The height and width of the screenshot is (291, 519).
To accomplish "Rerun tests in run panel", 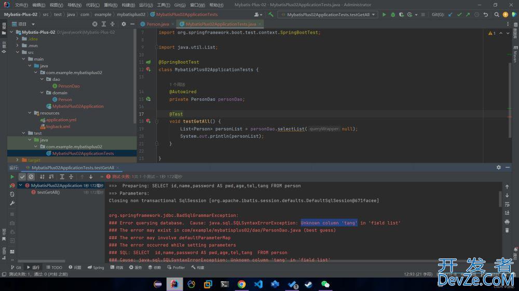I will pyautogui.click(x=12, y=177).
